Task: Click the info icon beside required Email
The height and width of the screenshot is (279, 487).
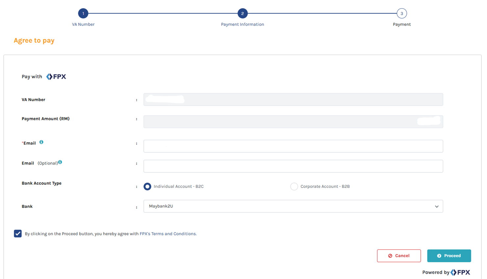Action: click(41, 142)
